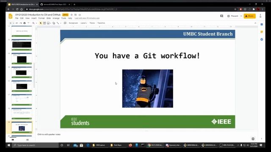Open Google Tasks side panel icon

pyautogui.click(x=262, y=39)
